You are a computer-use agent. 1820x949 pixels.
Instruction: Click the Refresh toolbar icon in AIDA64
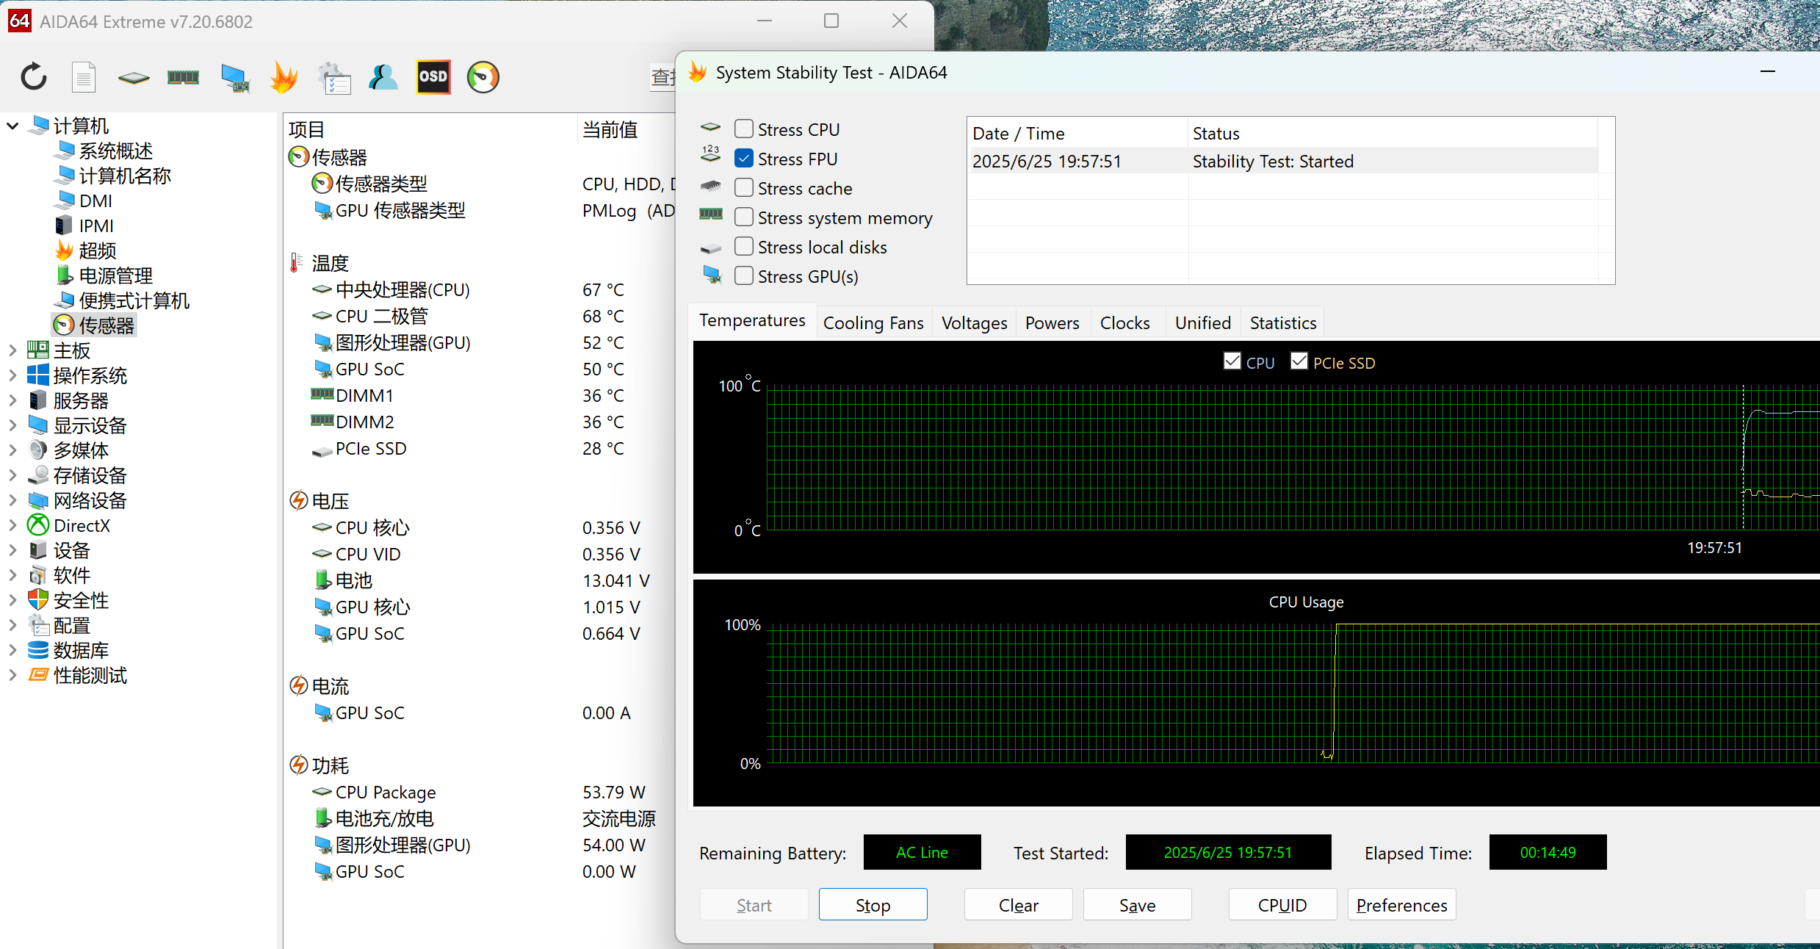[x=34, y=77]
